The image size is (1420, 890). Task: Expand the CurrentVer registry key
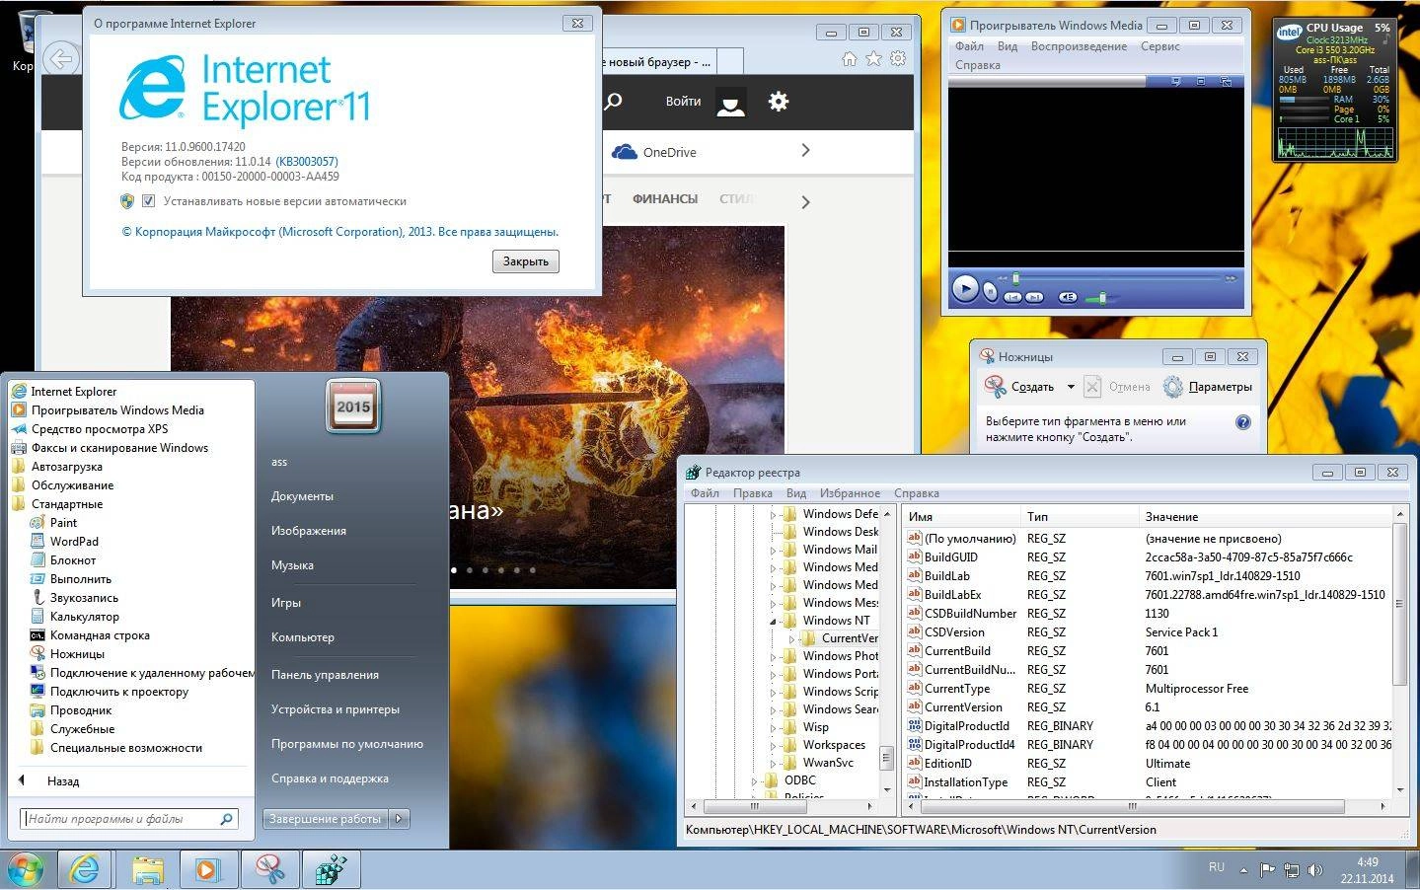pyautogui.click(x=791, y=638)
